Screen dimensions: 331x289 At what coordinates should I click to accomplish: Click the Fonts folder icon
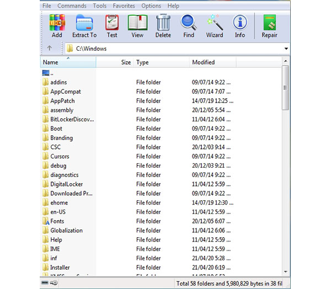46,221
